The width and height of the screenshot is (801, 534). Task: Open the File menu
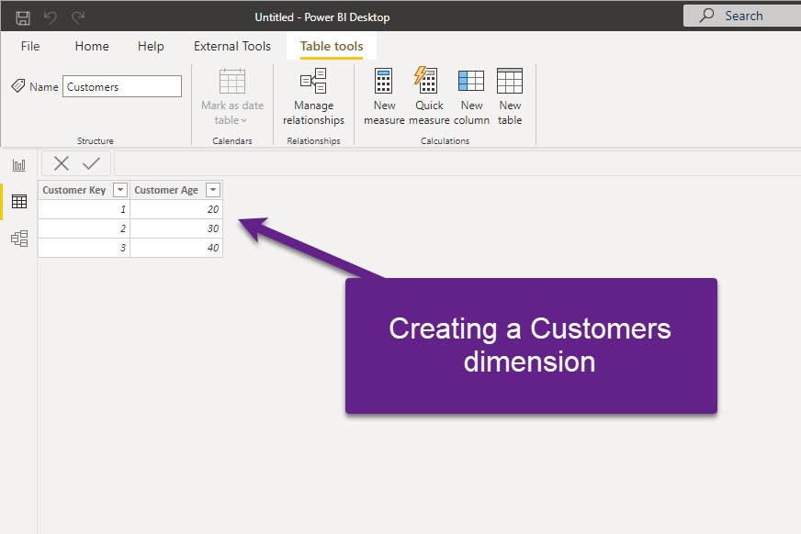coord(30,46)
